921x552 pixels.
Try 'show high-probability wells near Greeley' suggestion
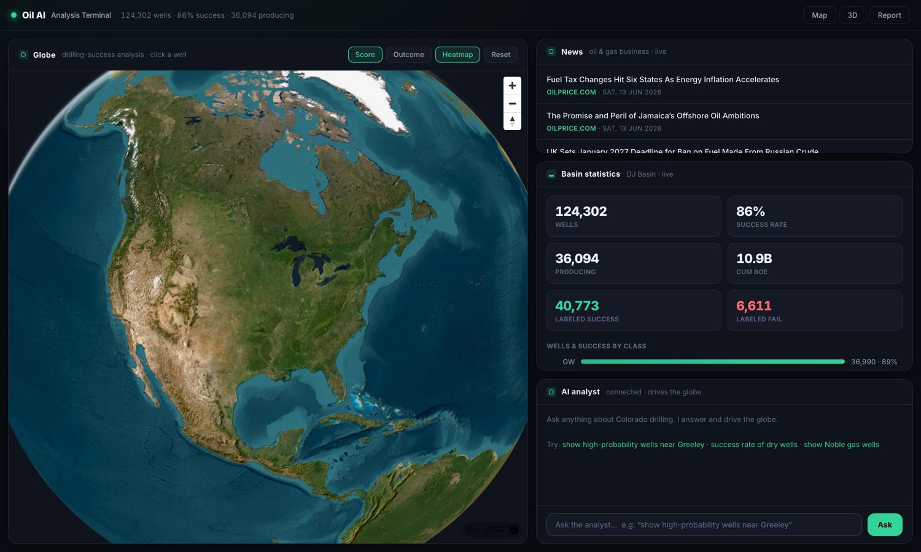point(633,445)
